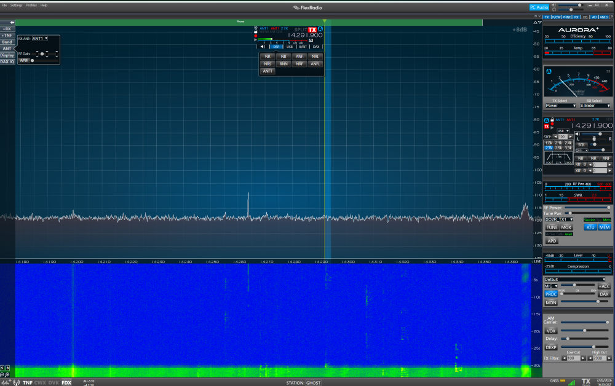
Task: Toggle the MON monitor button
Action: click(550, 302)
